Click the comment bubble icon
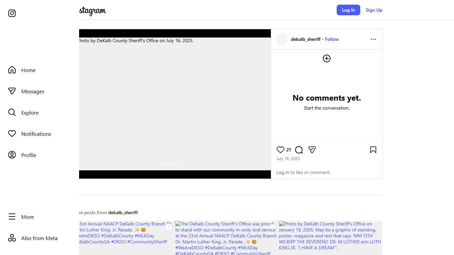 299,150
